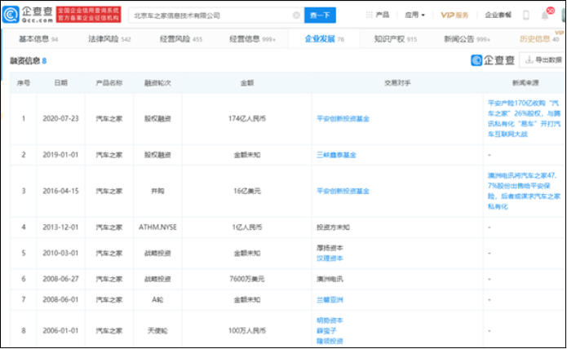Open the mobile phone icon in header
Viewport: 567px width, 349px height.
526,15
